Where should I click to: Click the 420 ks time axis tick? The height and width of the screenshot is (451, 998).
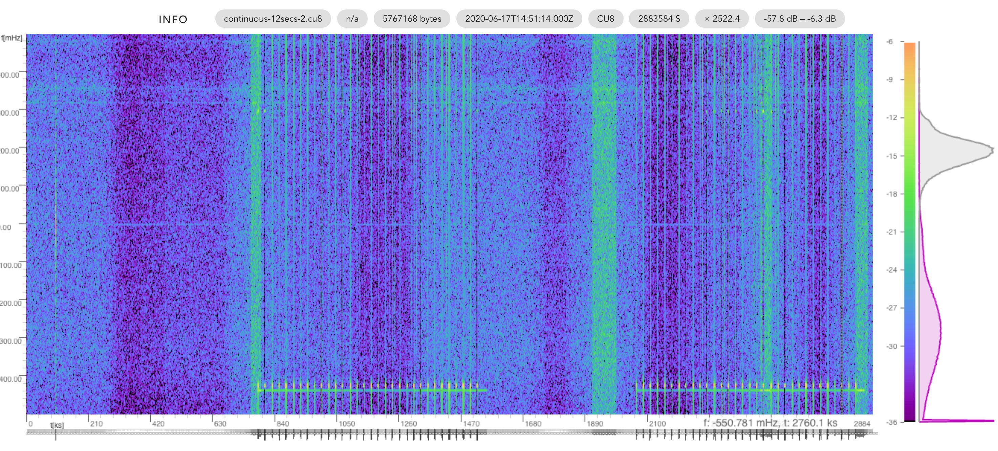pyautogui.click(x=158, y=424)
